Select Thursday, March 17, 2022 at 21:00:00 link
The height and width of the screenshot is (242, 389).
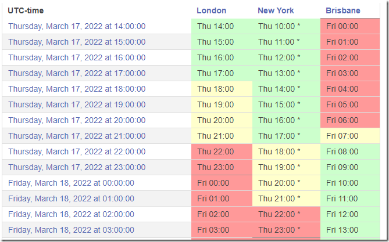tap(77, 136)
